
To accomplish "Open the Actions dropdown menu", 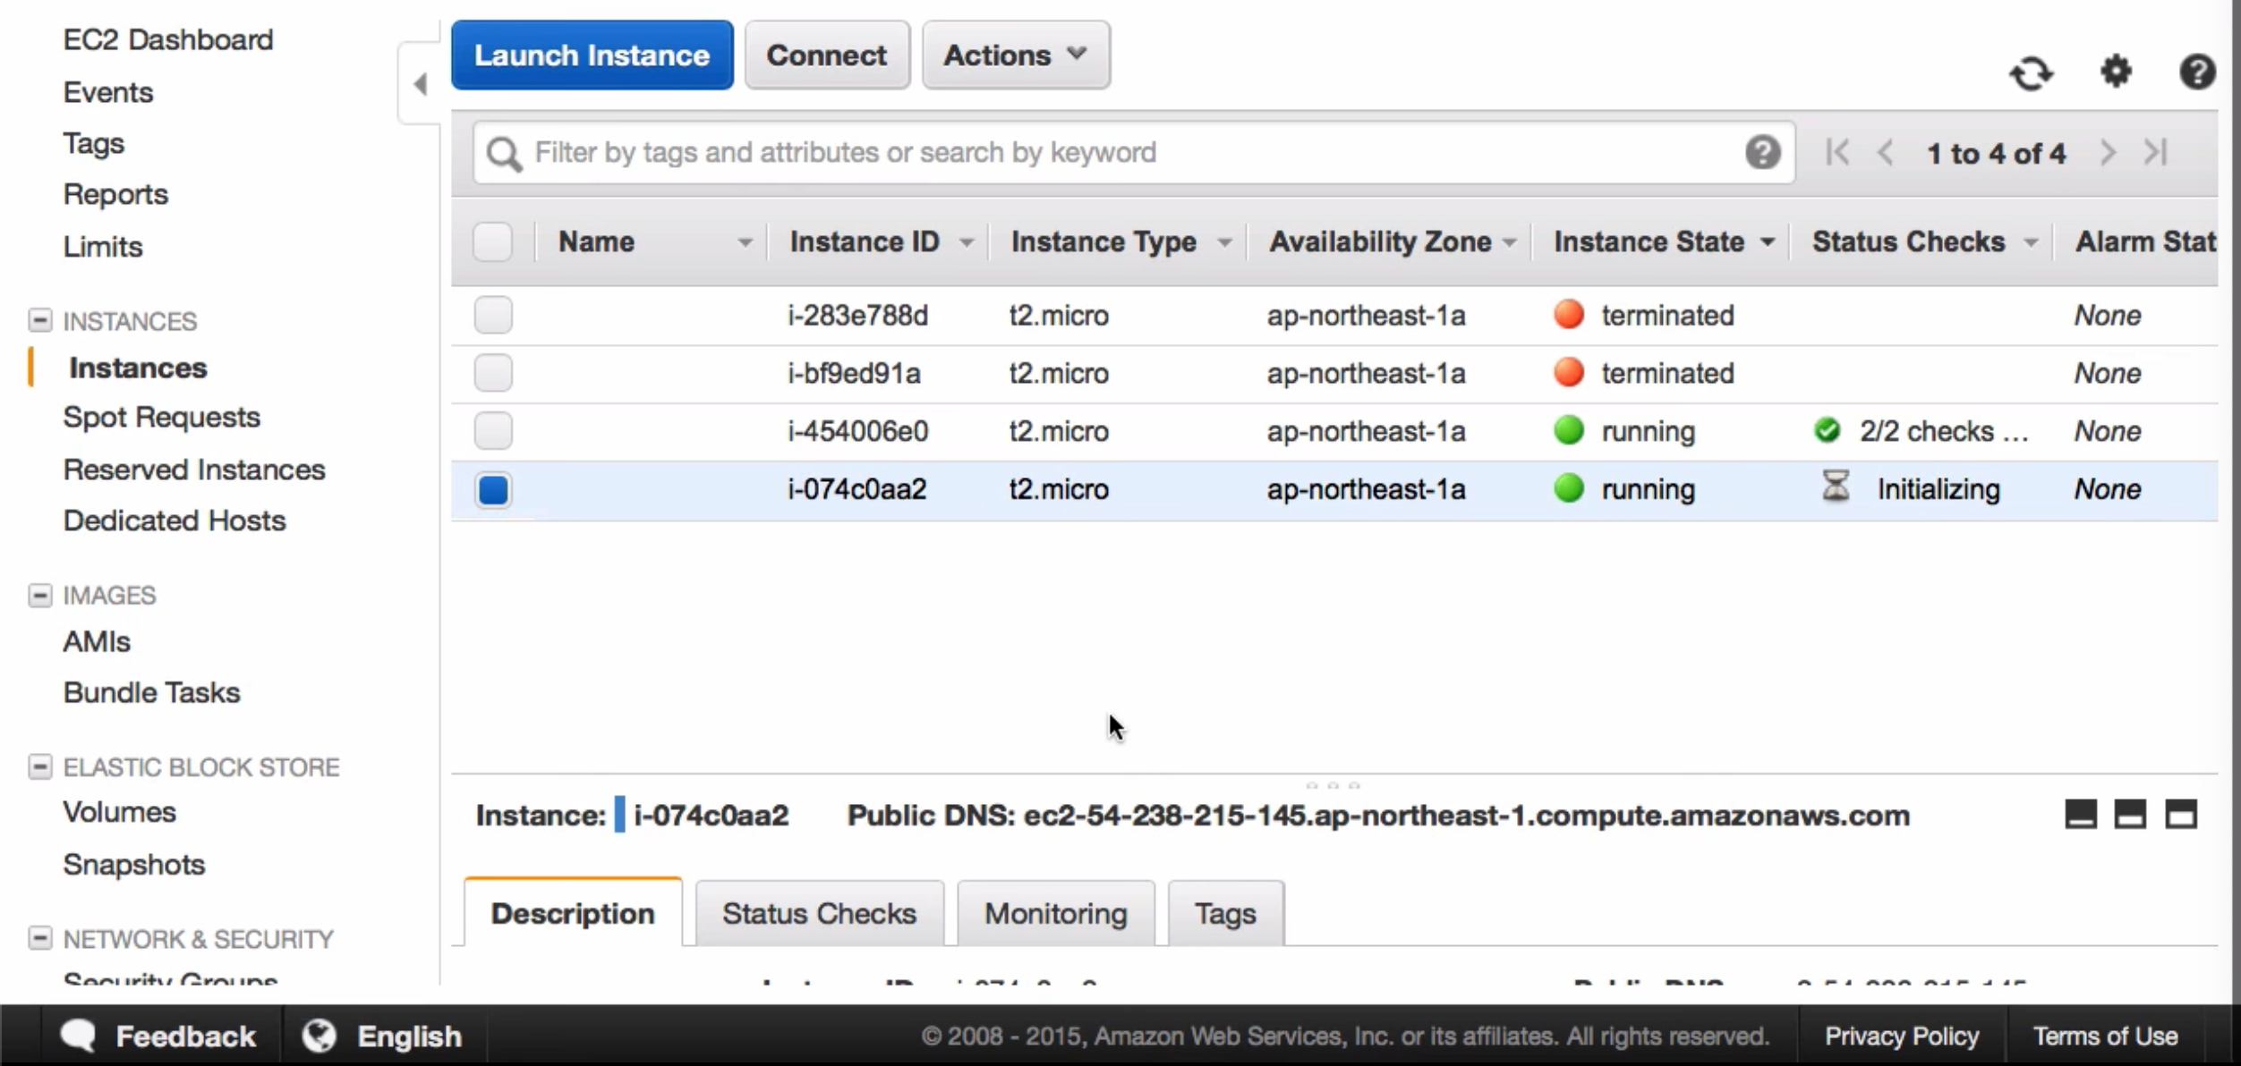I will [x=1016, y=55].
